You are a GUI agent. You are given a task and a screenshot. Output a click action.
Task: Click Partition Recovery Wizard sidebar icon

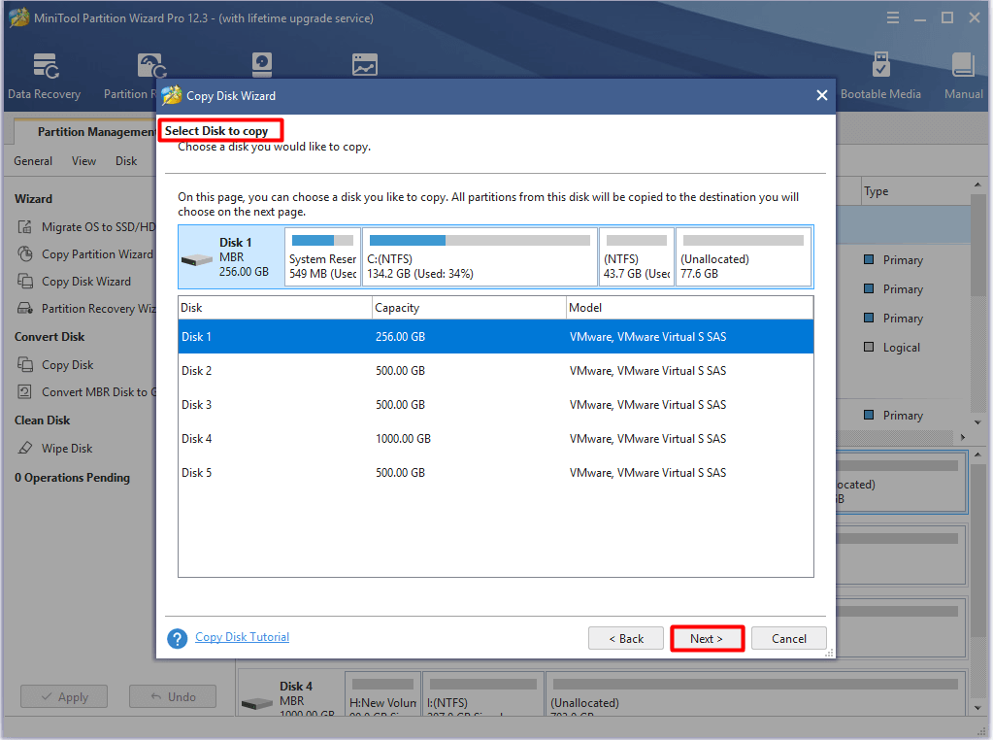point(24,309)
